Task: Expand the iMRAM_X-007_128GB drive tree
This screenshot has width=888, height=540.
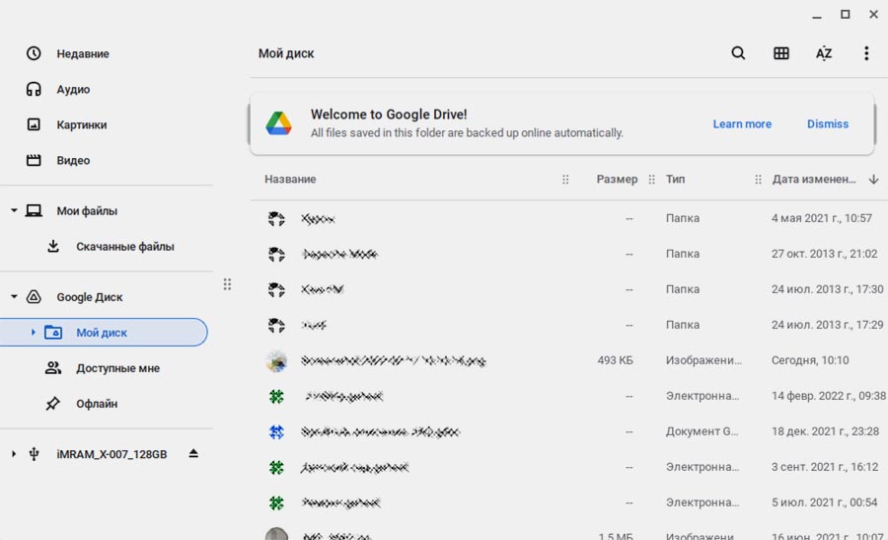Action: click(x=14, y=454)
